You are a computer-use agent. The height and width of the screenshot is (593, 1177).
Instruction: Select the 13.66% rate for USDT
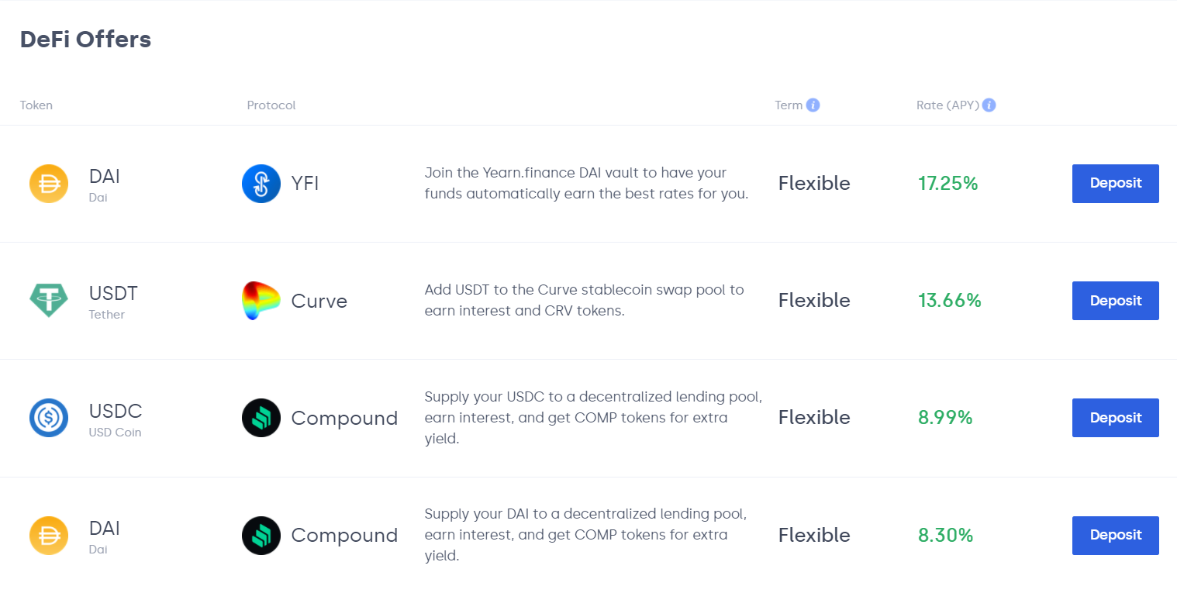pyautogui.click(x=950, y=301)
